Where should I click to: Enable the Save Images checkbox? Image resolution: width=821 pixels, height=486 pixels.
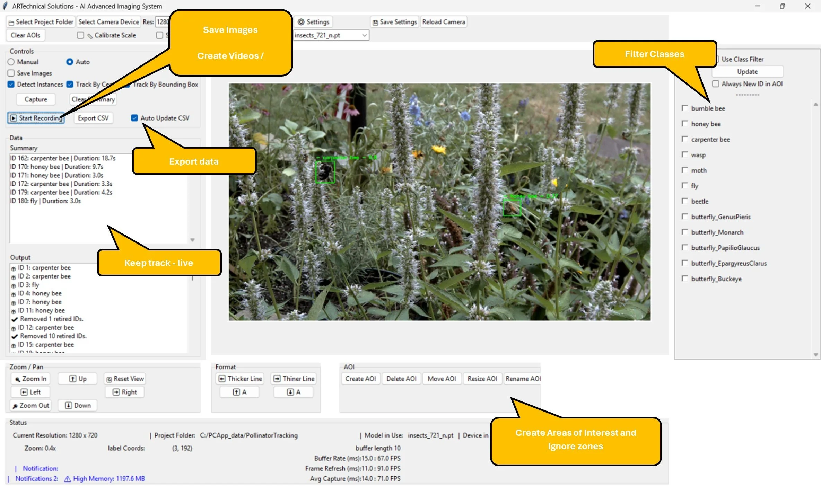coord(11,73)
